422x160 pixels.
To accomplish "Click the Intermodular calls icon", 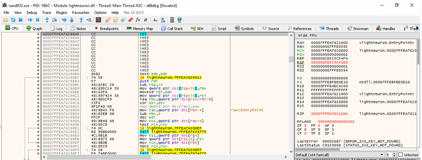I will pos(163,20).
